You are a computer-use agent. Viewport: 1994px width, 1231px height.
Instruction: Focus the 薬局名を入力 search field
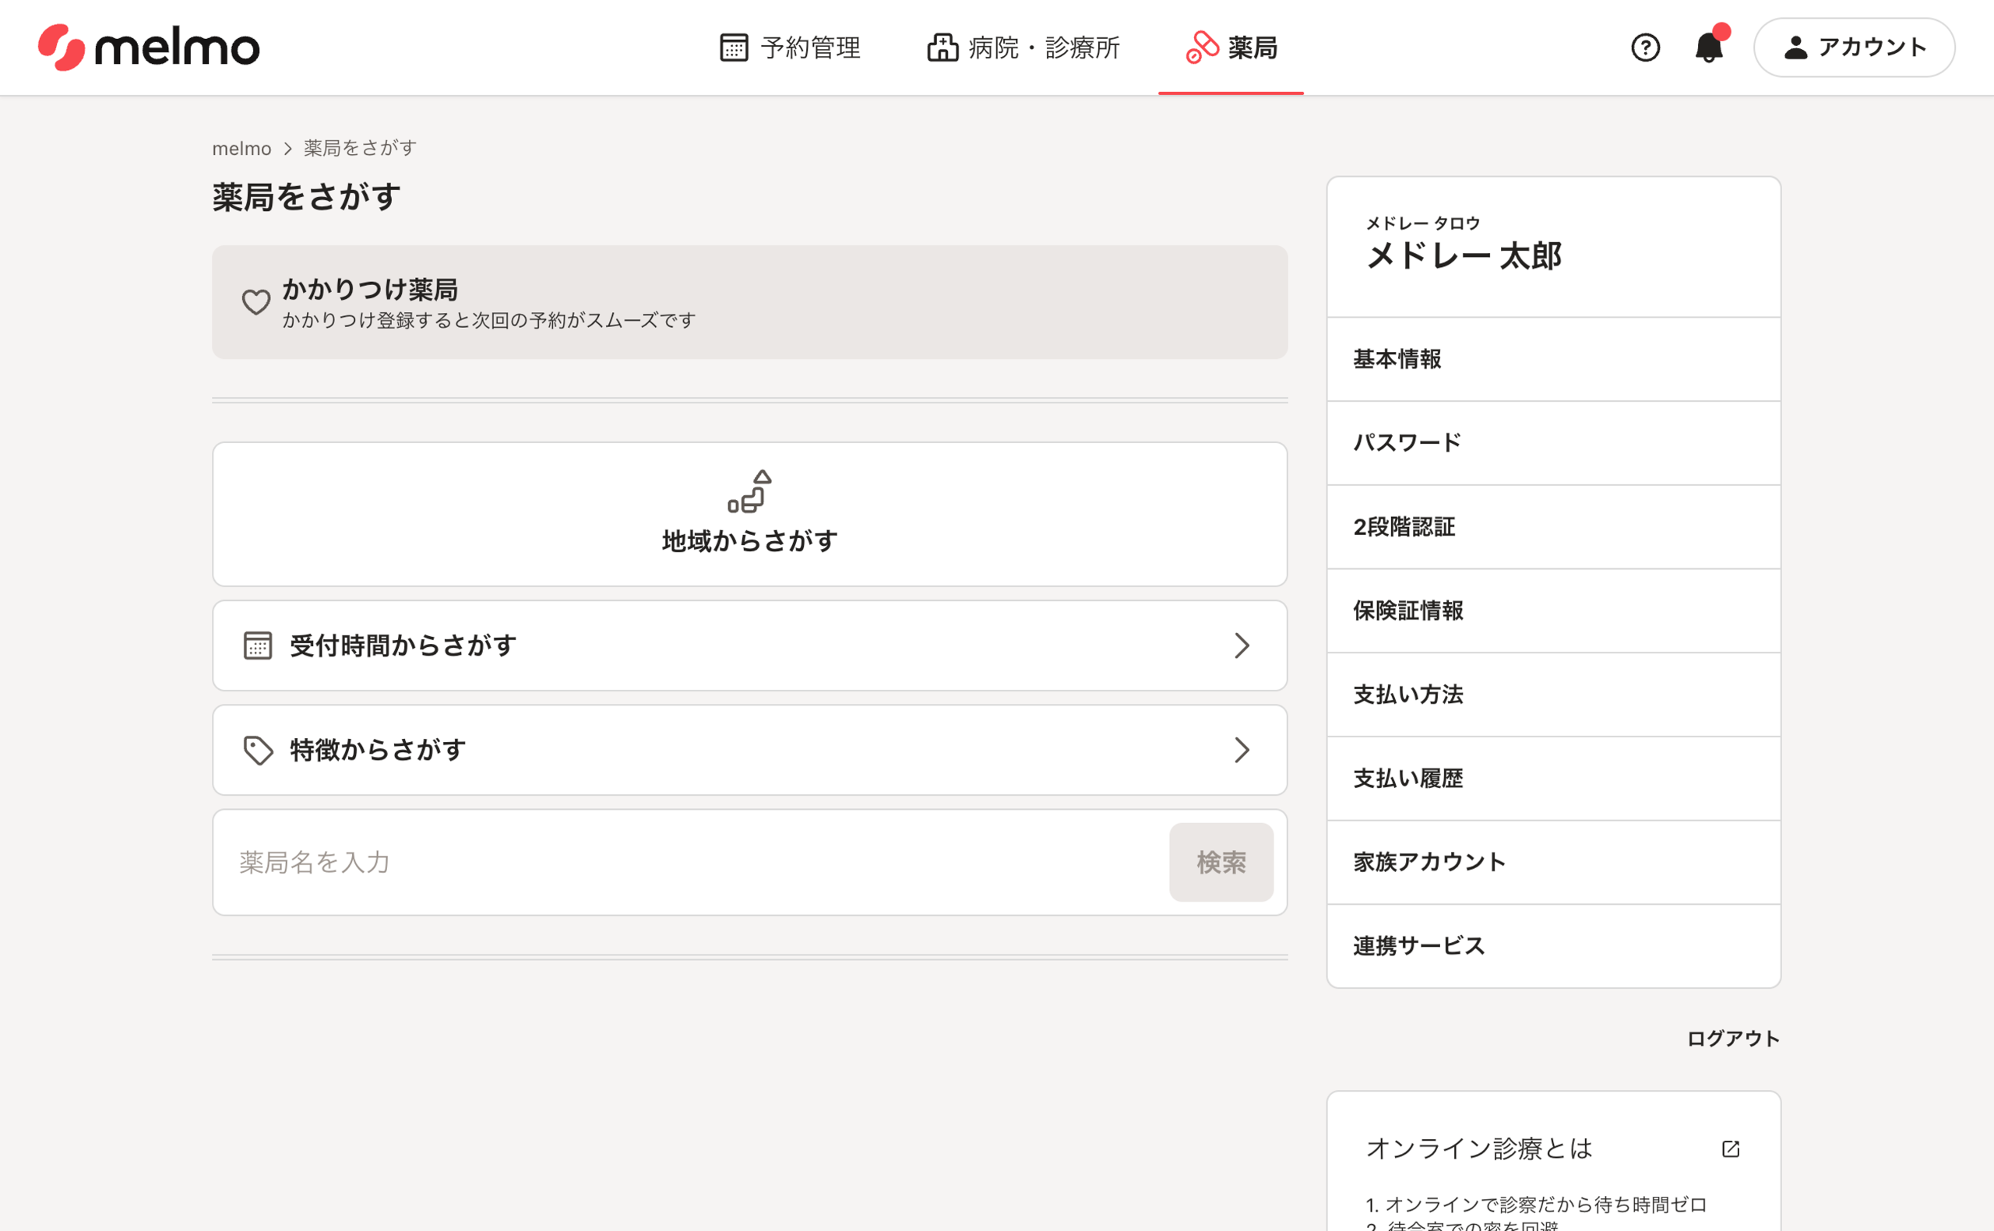pos(692,862)
